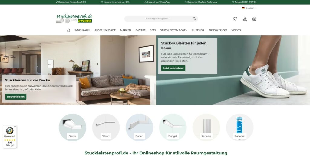Click the Jetzt entdecken! button
The width and height of the screenshot is (310, 156).
[x=173, y=68]
